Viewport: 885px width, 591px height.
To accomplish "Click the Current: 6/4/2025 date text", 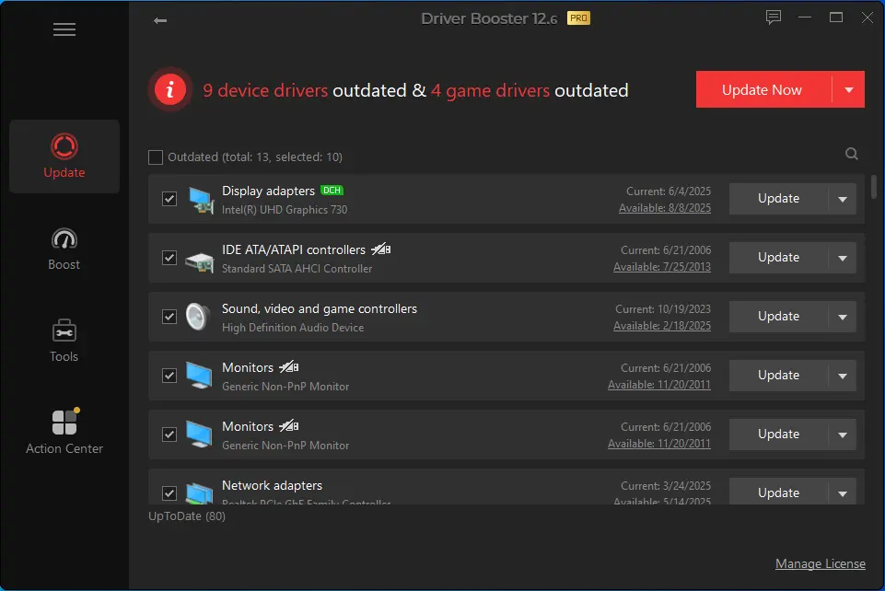I will pos(669,191).
